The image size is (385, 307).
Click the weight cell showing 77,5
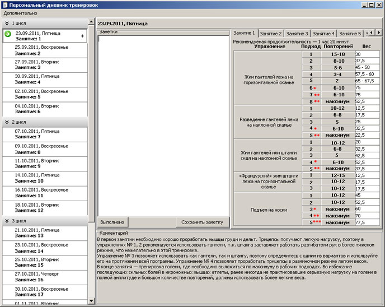tap(367, 222)
